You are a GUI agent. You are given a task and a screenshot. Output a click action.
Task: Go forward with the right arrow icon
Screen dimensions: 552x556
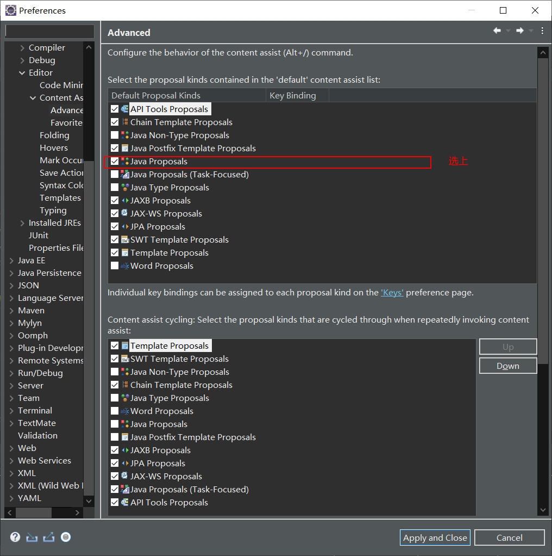point(520,31)
